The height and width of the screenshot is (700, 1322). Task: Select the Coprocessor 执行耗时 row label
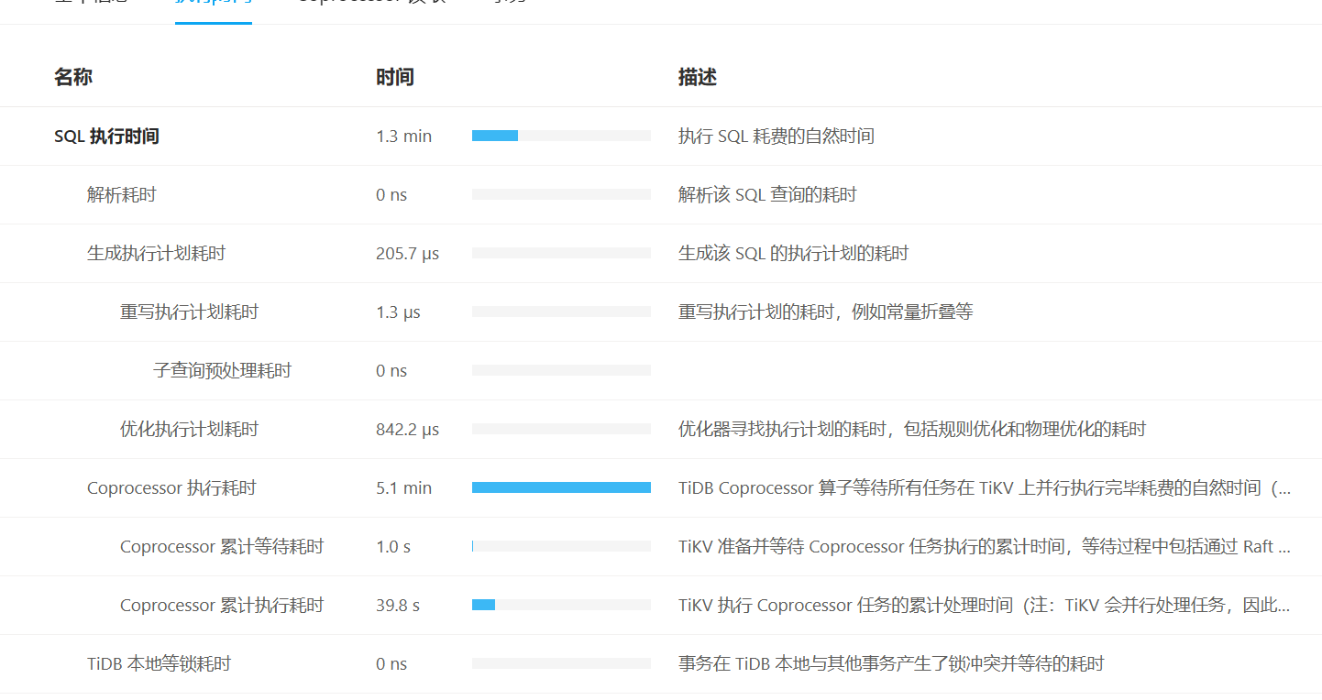[171, 488]
